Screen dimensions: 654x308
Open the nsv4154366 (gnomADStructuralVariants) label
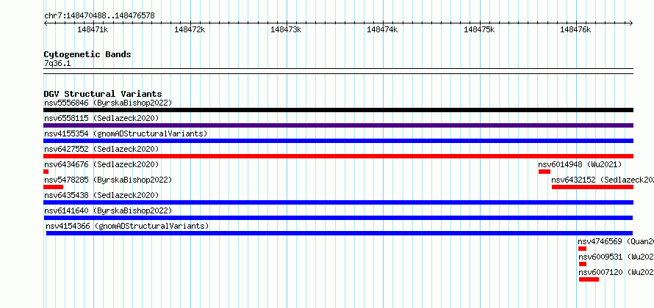(x=128, y=226)
